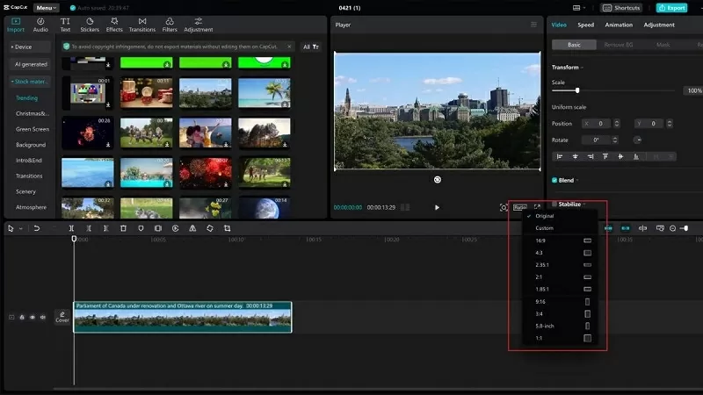Enable the Stabilize checkbox
The height and width of the screenshot is (395, 703).
pos(554,204)
